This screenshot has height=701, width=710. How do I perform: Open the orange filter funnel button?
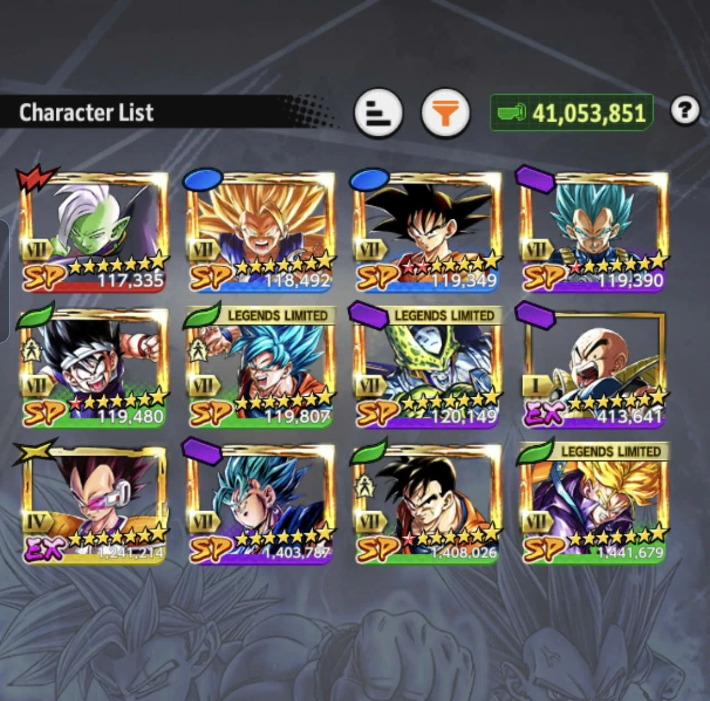445,113
